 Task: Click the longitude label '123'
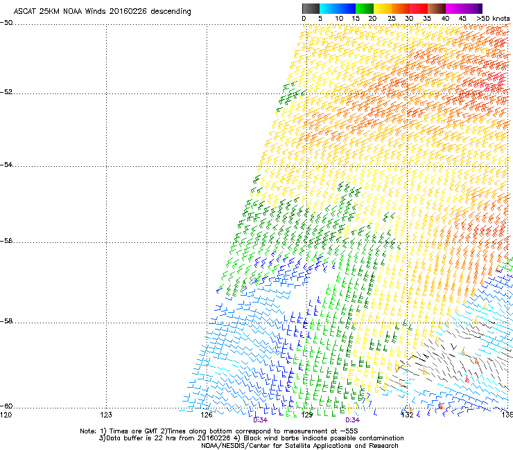(106, 415)
